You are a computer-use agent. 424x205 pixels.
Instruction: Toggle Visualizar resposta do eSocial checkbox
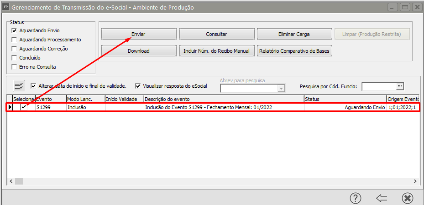[x=138, y=85]
